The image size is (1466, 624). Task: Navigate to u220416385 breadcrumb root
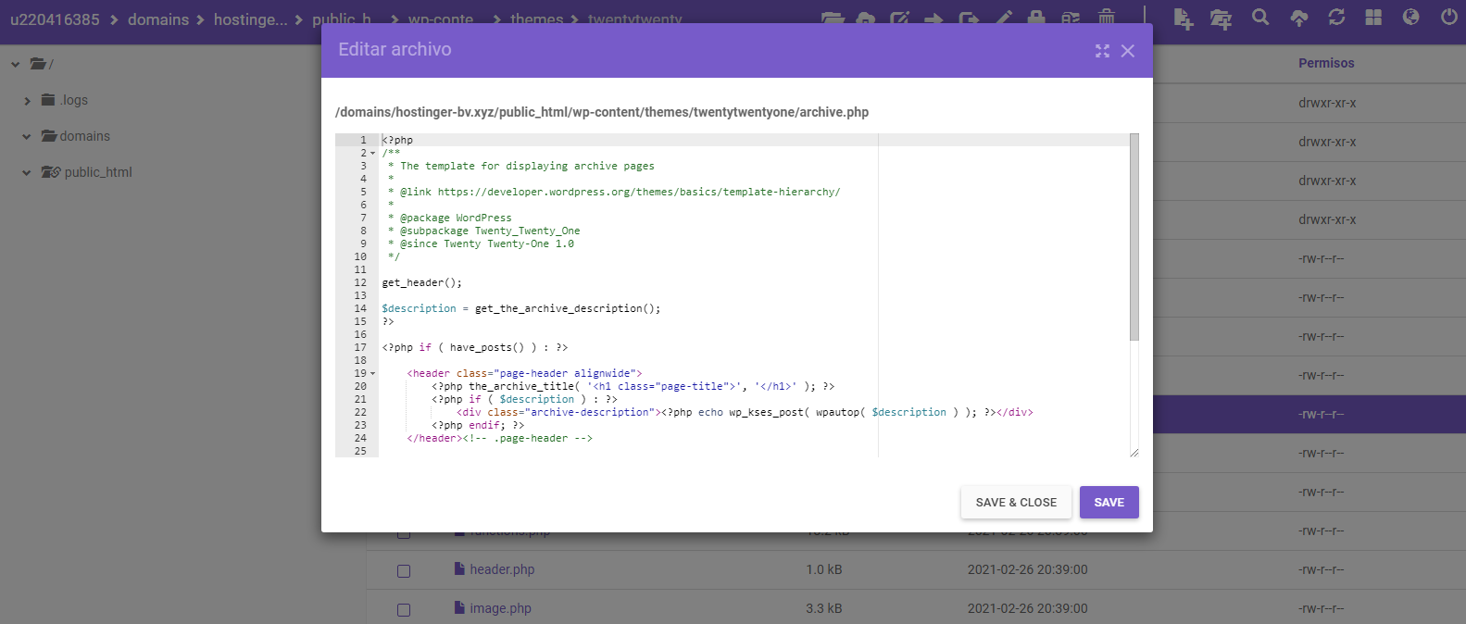(x=55, y=19)
